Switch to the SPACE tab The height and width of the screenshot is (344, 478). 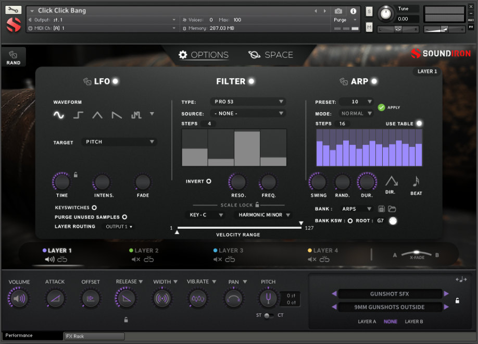coord(271,54)
